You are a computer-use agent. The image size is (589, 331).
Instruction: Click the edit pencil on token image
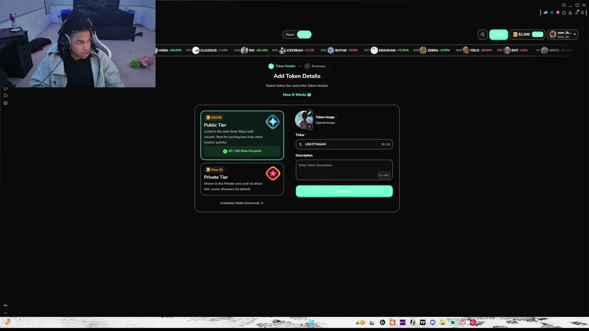click(309, 113)
